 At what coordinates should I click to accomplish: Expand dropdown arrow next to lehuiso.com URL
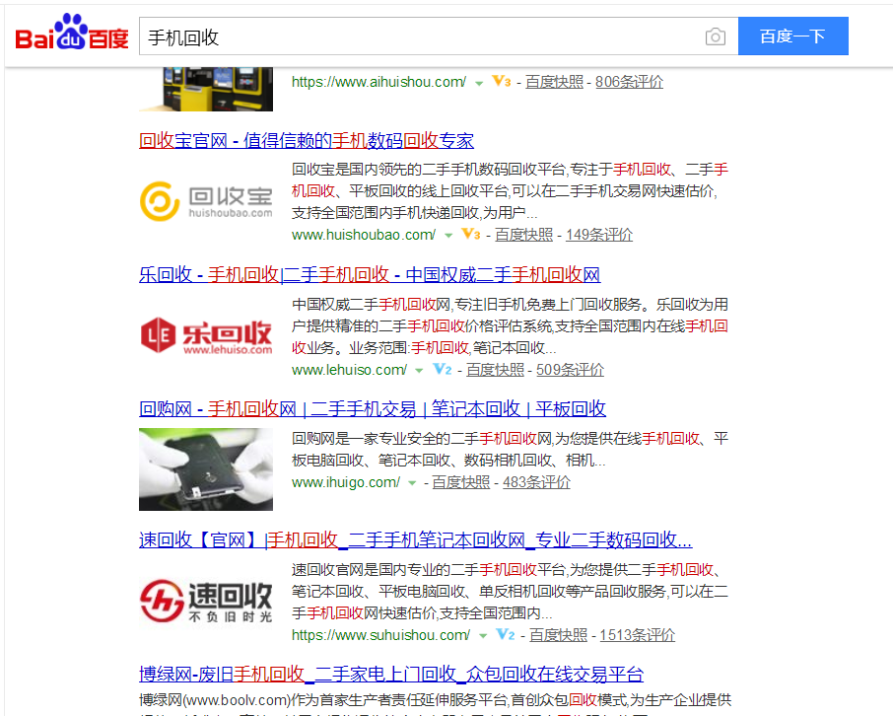pos(419,371)
